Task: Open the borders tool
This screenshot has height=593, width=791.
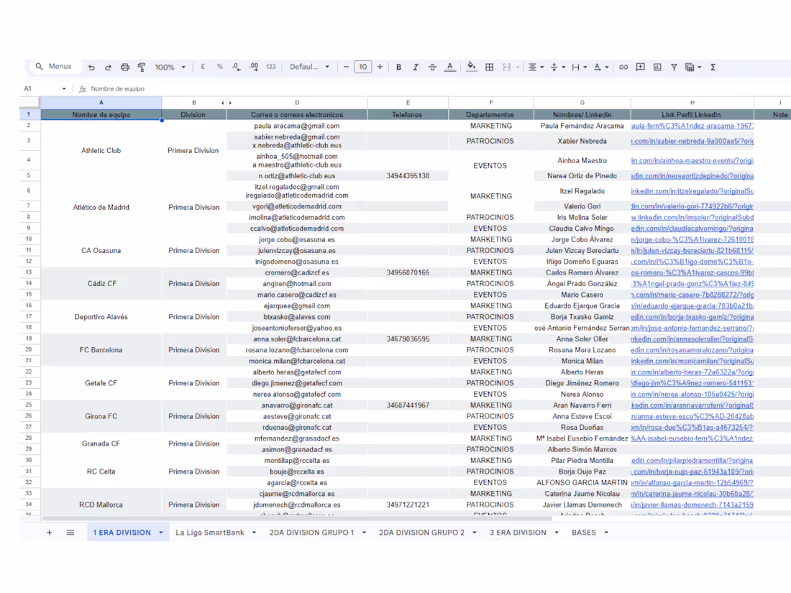Action: point(489,67)
